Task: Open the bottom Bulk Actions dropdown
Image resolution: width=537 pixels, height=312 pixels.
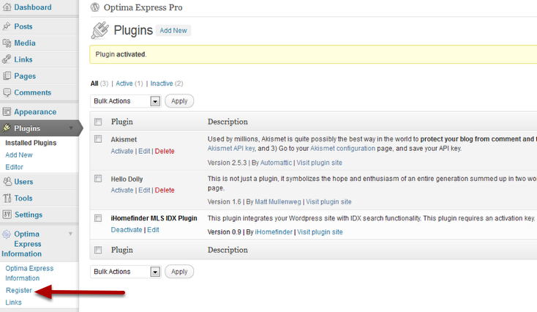Action: tap(126, 272)
